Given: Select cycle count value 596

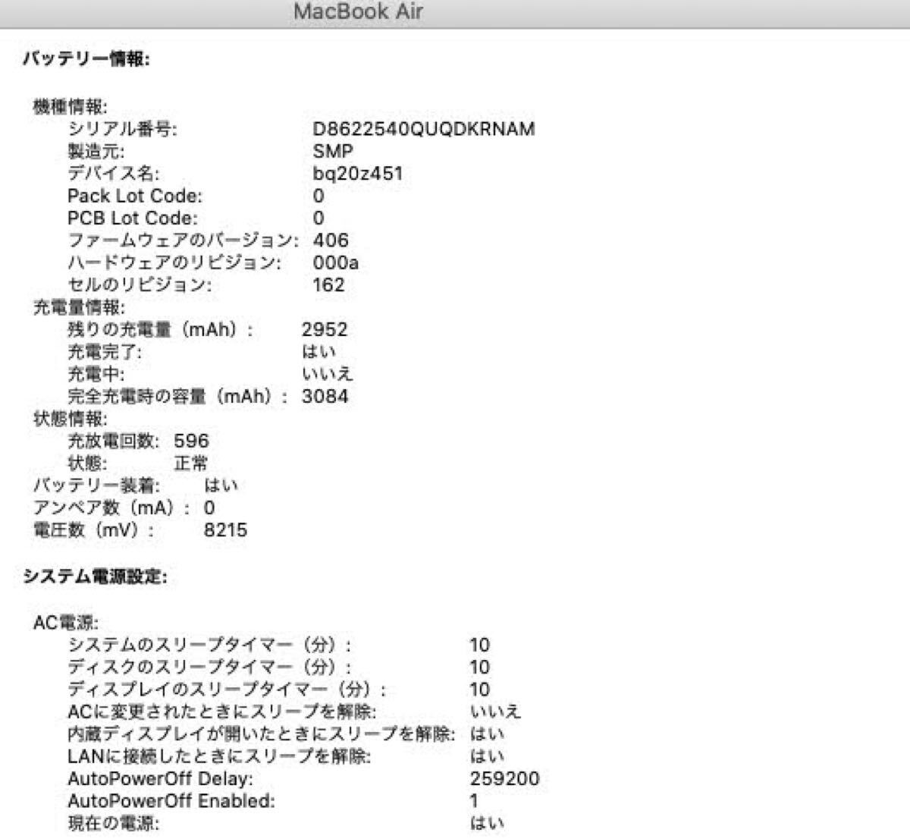Looking at the screenshot, I should (x=191, y=441).
